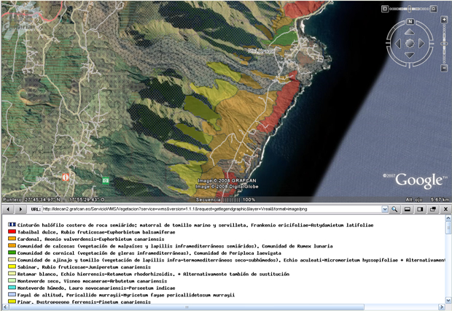Close the embedded browser panel
Screen dimensions: 452x311
click(x=445, y=209)
